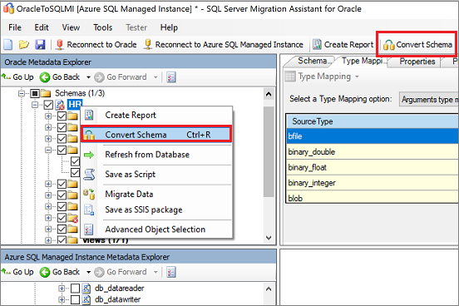Expand the db_datareader node
Screen dimensions: 459x306
pos(62,289)
